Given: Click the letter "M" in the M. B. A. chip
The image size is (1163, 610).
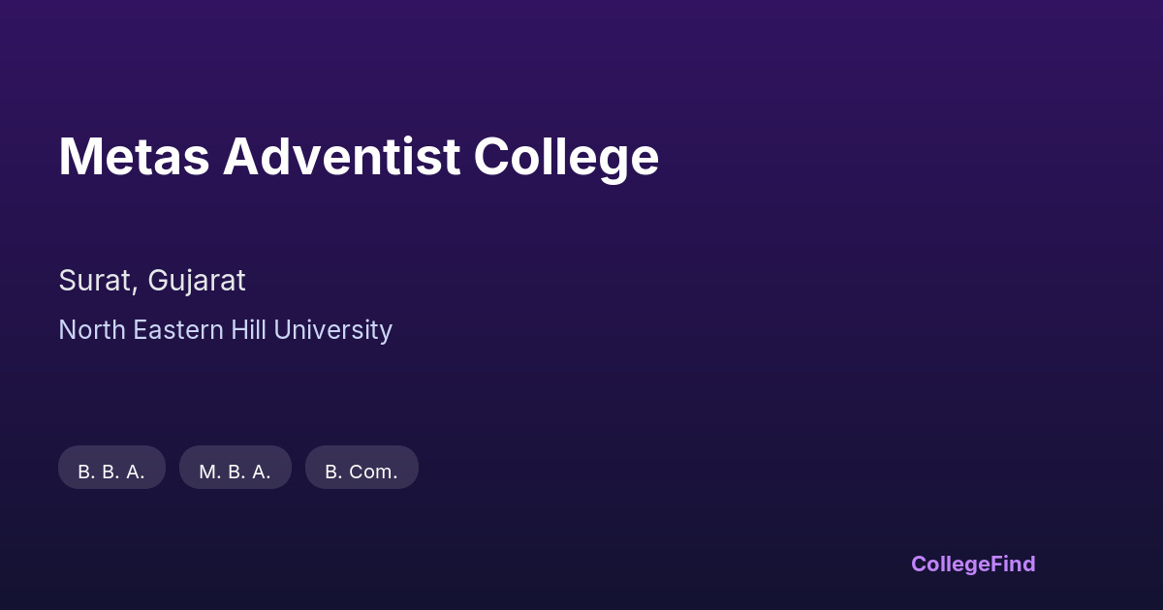Looking at the screenshot, I should (x=207, y=472).
